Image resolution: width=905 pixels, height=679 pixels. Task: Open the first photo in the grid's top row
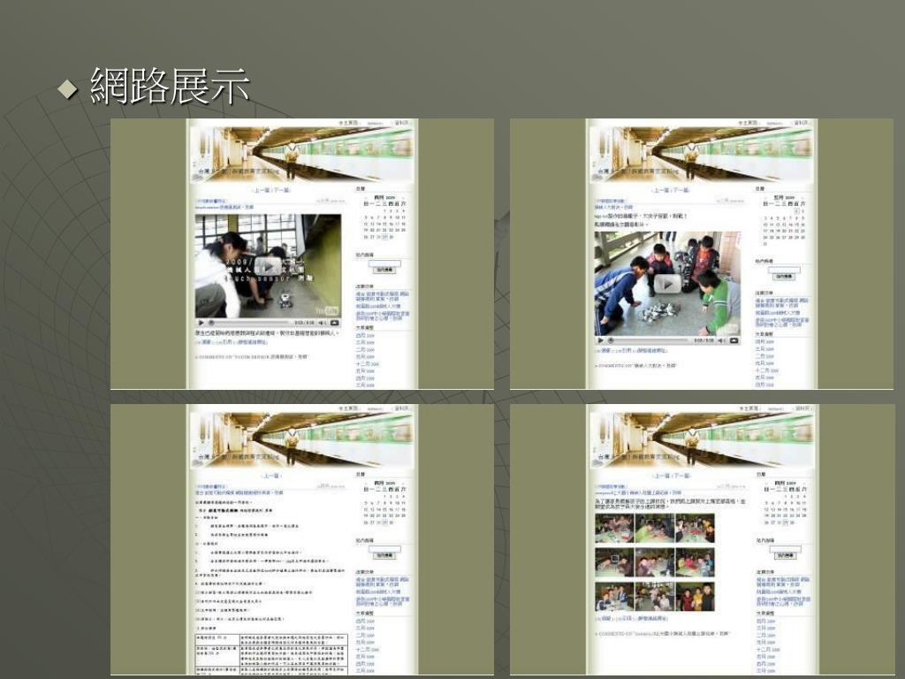615,529
